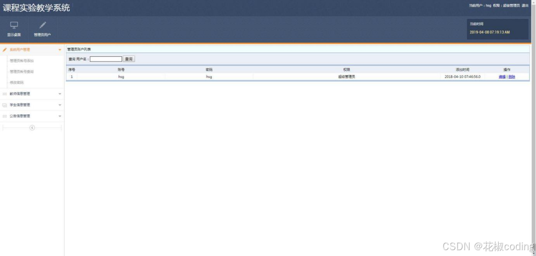Screen dimensions: 536x256
Task: Collapse the sidebar with the round arrow button
Action: 32,128
